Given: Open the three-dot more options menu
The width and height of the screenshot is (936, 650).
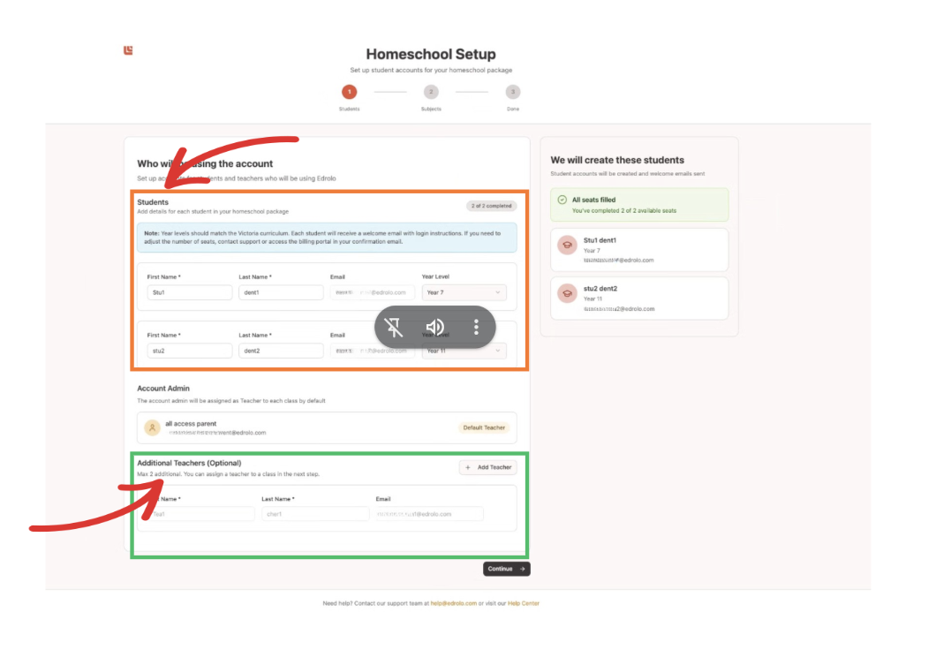Looking at the screenshot, I should coord(476,328).
